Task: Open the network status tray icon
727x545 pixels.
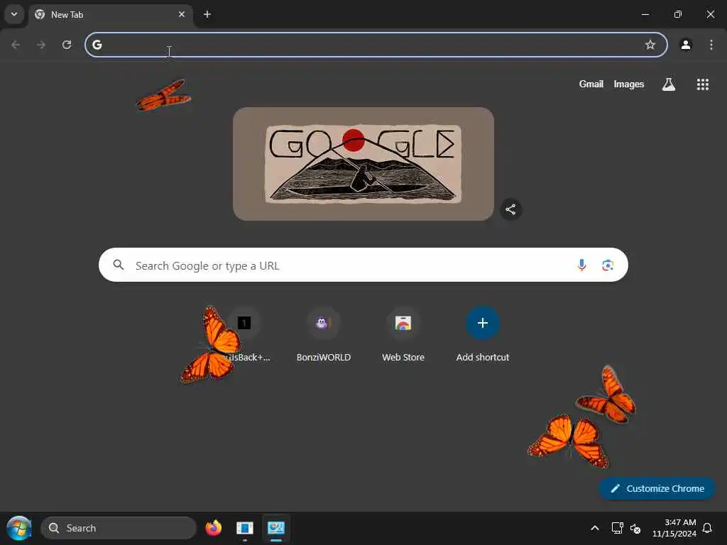Action: [617, 528]
